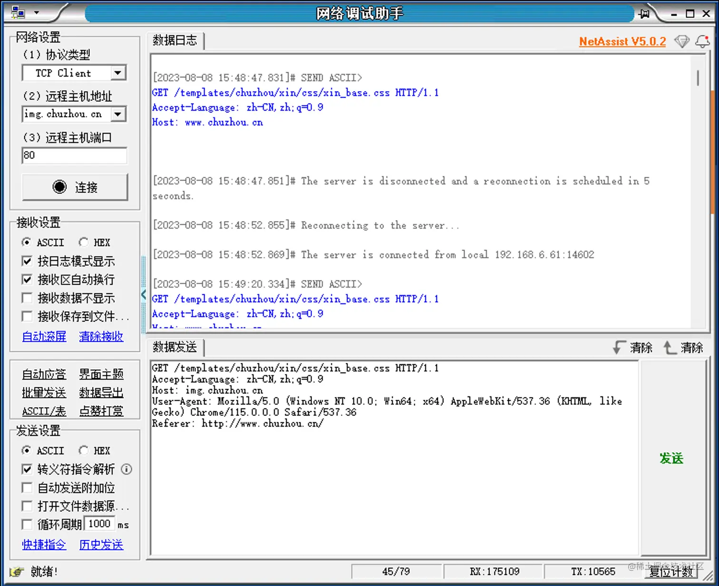Focus the remote port field showing 80
This screenshot has width=719, height=586.
click(74, 155)
